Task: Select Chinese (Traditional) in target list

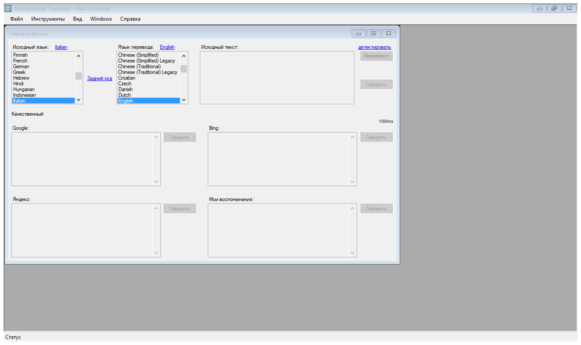Action: [x=149, y=66]
